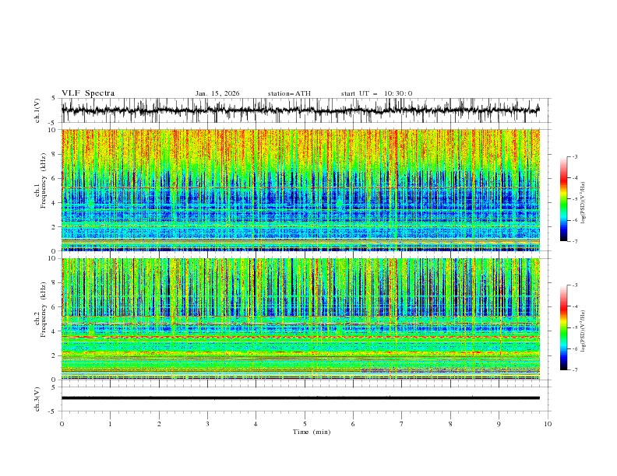The image size is (617, 476).
Task: Click time axis tick label '0'
Action: [62, 424]
